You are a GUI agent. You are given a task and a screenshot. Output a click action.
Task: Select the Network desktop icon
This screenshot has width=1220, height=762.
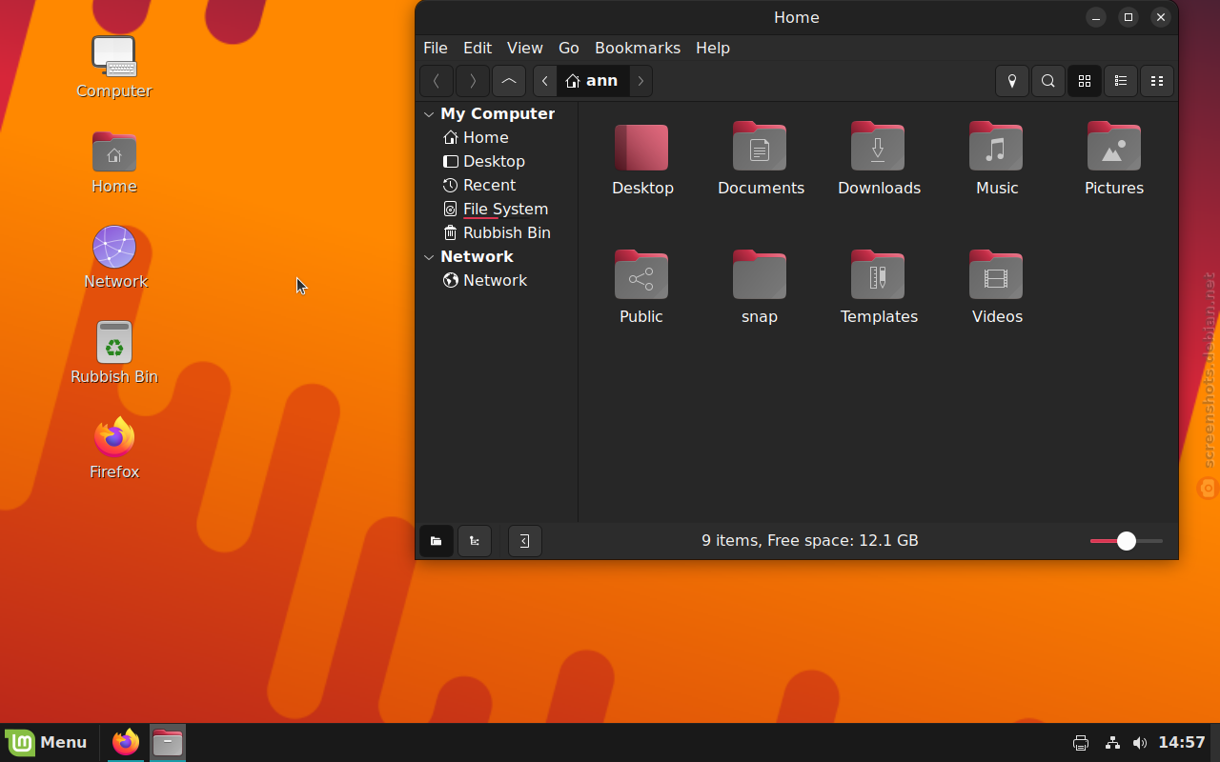pyautogui.click(x=114, y=248)
